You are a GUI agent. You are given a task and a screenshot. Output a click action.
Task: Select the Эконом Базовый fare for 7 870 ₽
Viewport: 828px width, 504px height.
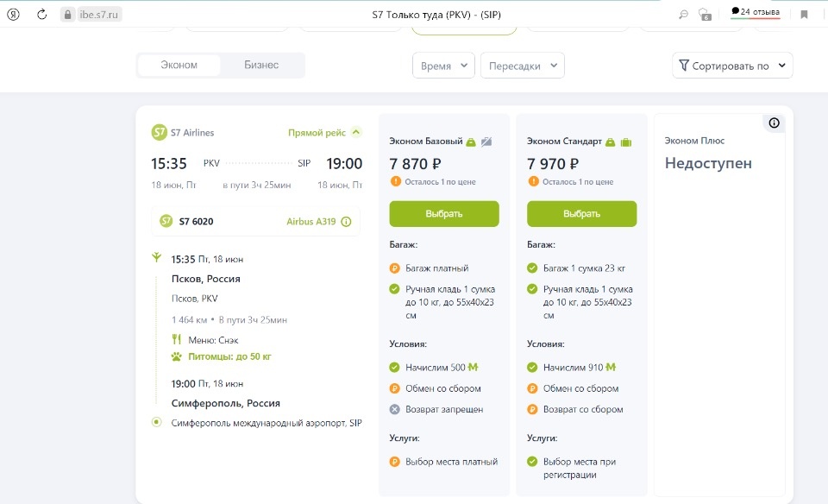pyautogui.click(x=444, y=214)
